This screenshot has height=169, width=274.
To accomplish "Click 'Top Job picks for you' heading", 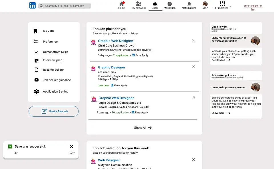I will click(x=109, y=29).
